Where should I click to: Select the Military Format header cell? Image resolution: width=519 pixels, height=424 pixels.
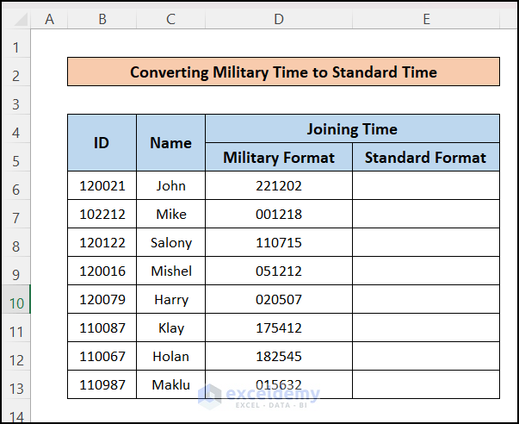pos(278,157)
